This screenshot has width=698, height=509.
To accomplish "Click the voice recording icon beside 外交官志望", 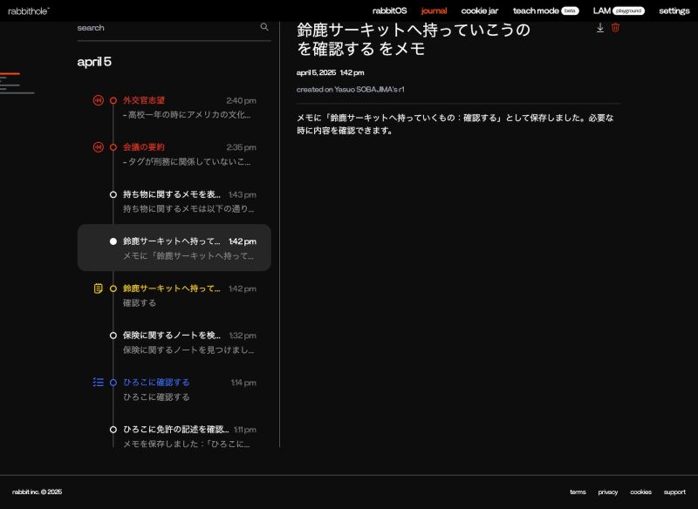I will coord(98,100).
